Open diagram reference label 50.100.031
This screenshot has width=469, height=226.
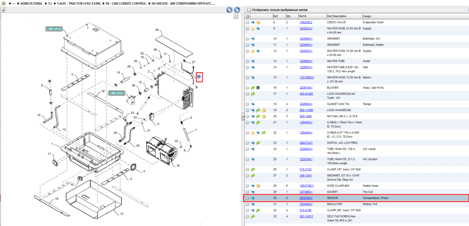[x=54, y=29]
